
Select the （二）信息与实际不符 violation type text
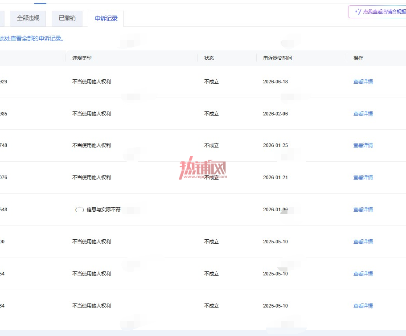coord(98,209)
